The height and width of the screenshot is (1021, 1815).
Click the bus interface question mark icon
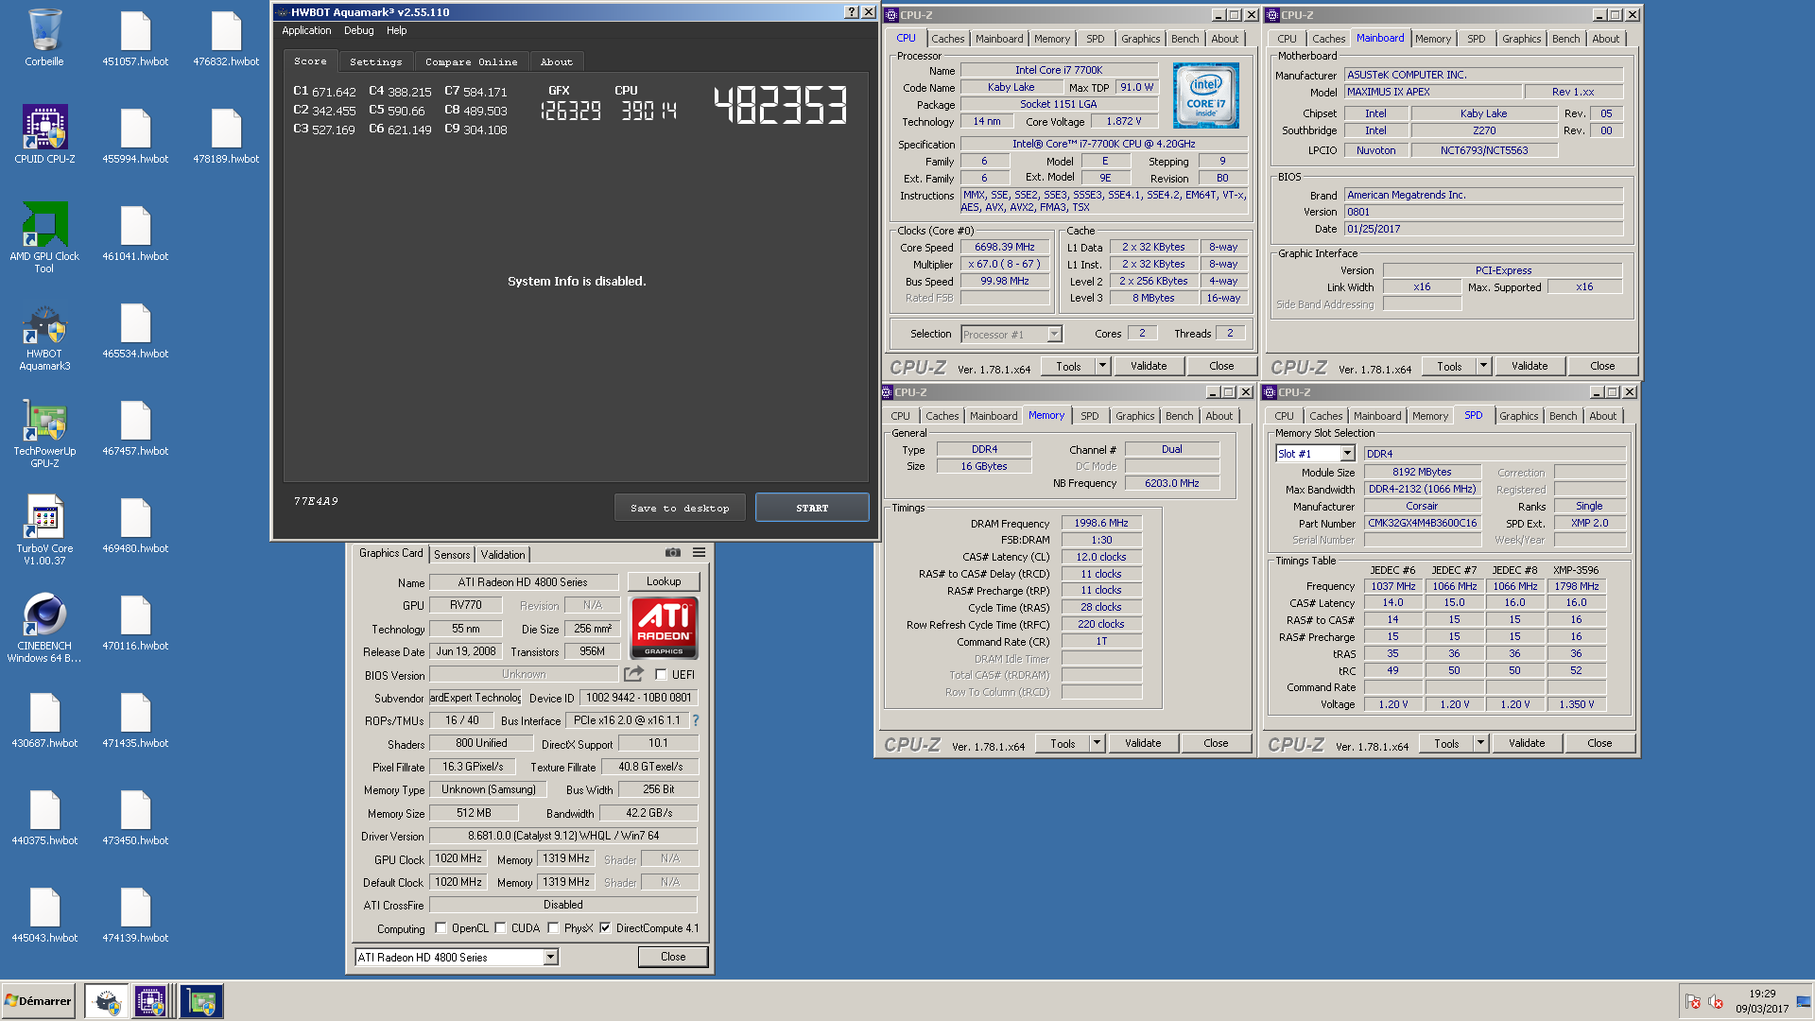[696, 720]
